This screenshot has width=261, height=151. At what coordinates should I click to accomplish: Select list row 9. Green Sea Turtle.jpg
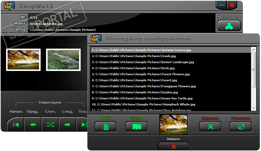(171, 98)
